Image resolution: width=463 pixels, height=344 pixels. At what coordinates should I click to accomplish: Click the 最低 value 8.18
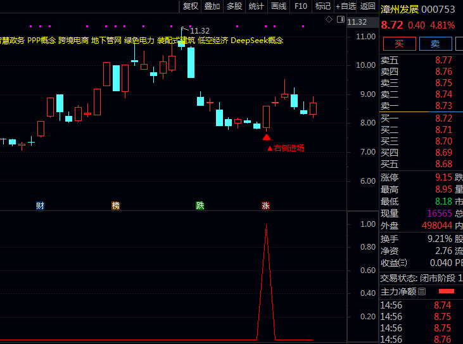443,201
